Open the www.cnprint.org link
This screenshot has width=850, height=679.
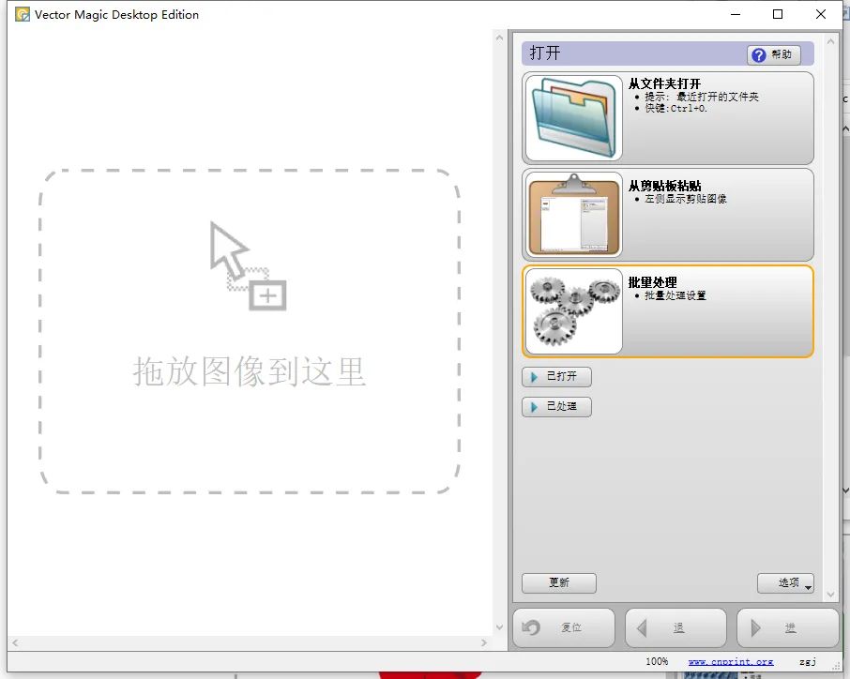pos(731,661)
